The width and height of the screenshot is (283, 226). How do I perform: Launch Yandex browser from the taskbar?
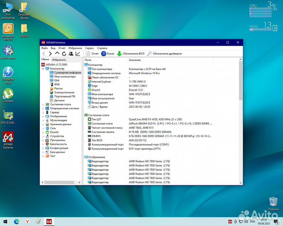[27, 221]
